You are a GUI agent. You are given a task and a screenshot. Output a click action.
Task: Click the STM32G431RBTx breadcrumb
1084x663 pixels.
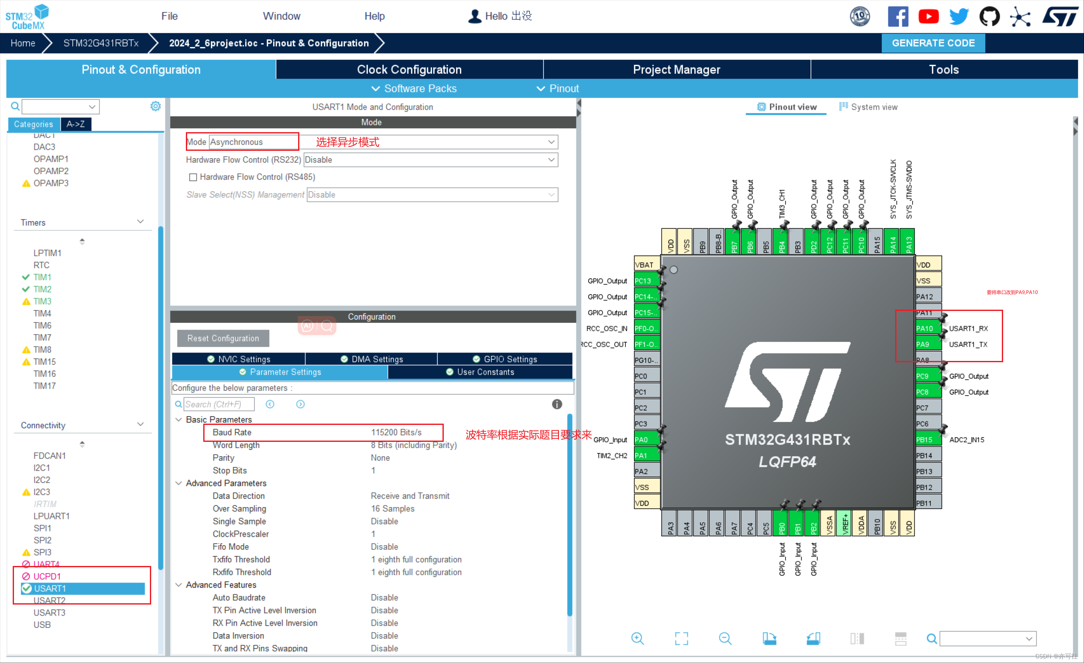click(101, 43)
